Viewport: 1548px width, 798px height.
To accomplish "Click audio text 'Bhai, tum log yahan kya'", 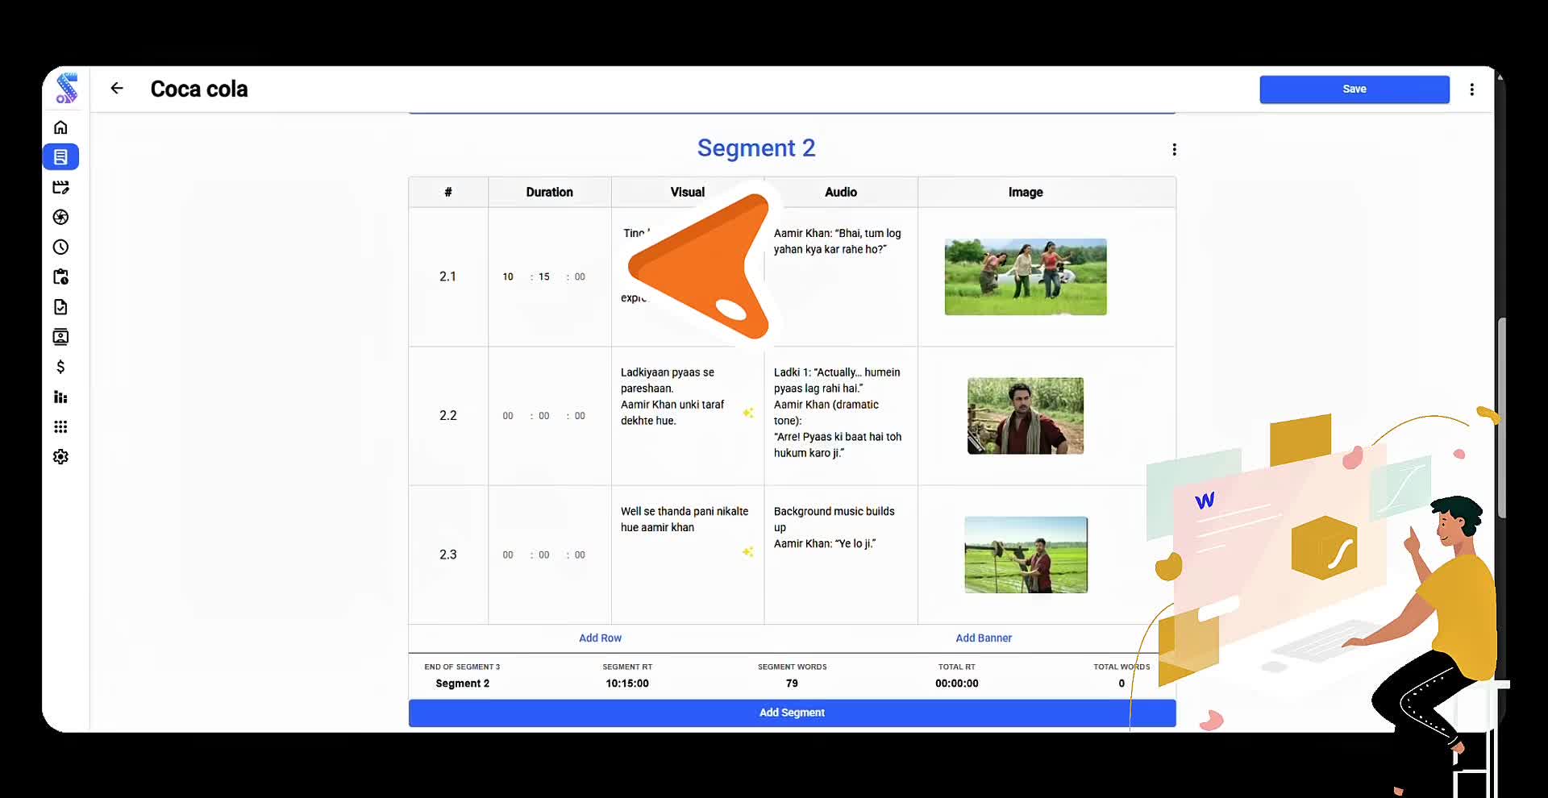I will point(838,241).
